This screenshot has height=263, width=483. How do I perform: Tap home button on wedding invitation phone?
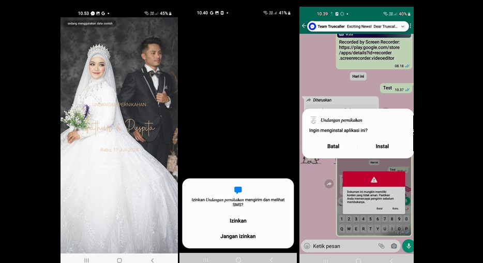119,260
